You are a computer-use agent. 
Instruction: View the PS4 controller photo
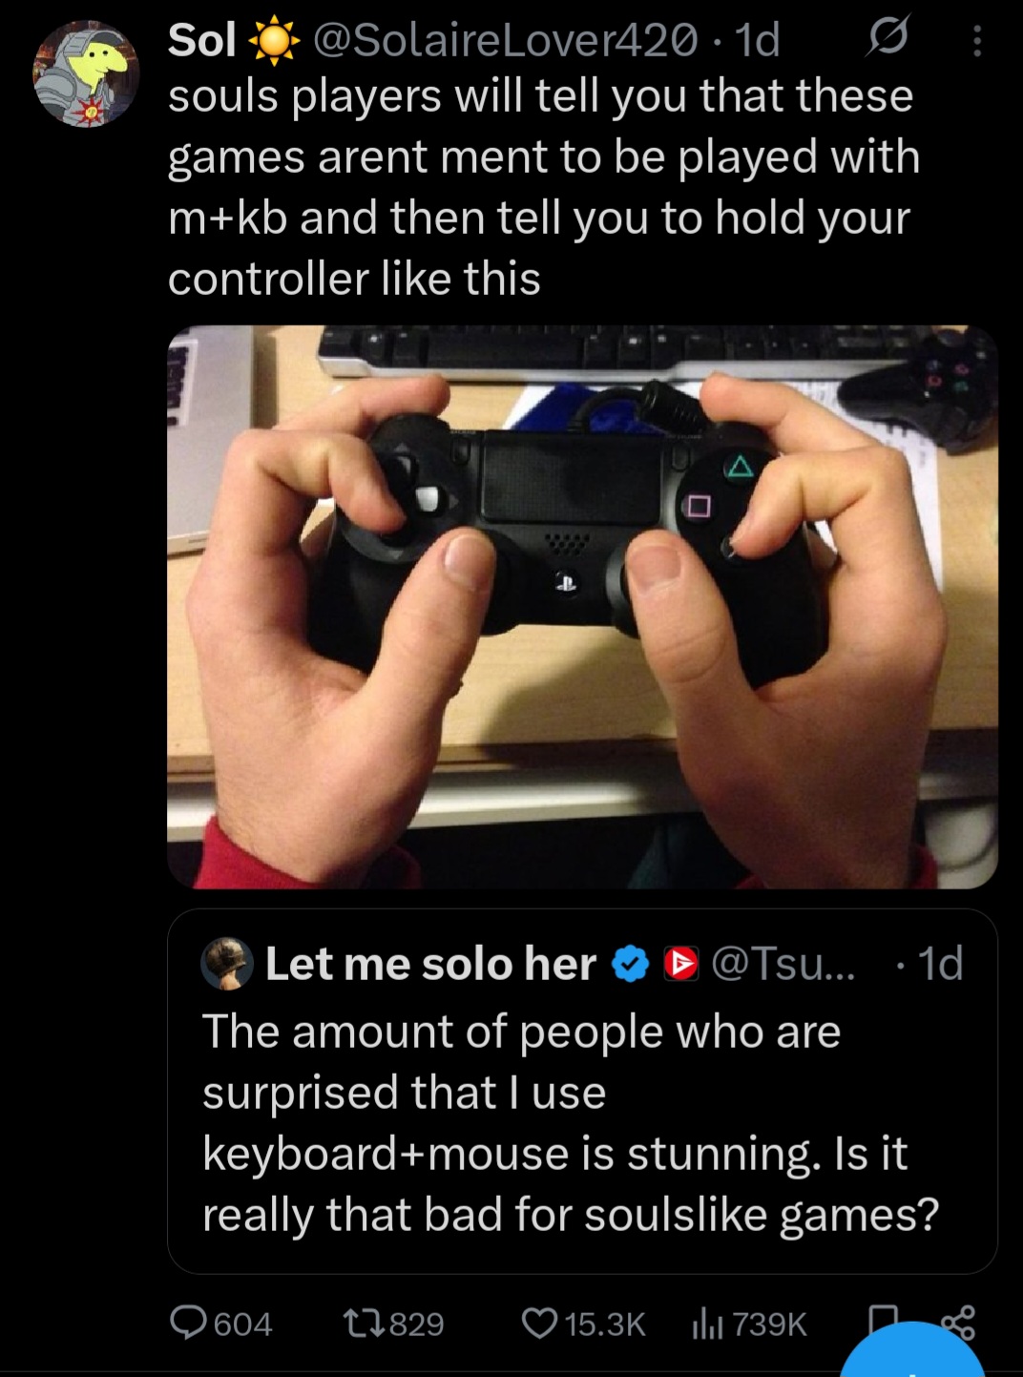pyautogui.click(x=582, y=607)
